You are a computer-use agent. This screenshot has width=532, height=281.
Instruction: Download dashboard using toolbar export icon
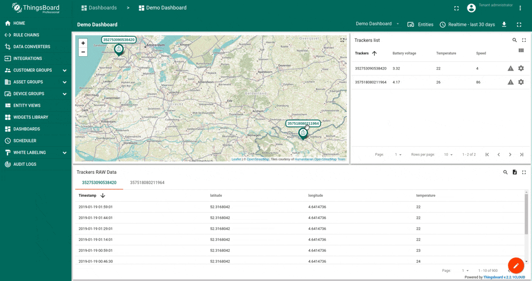click(504, 25)
